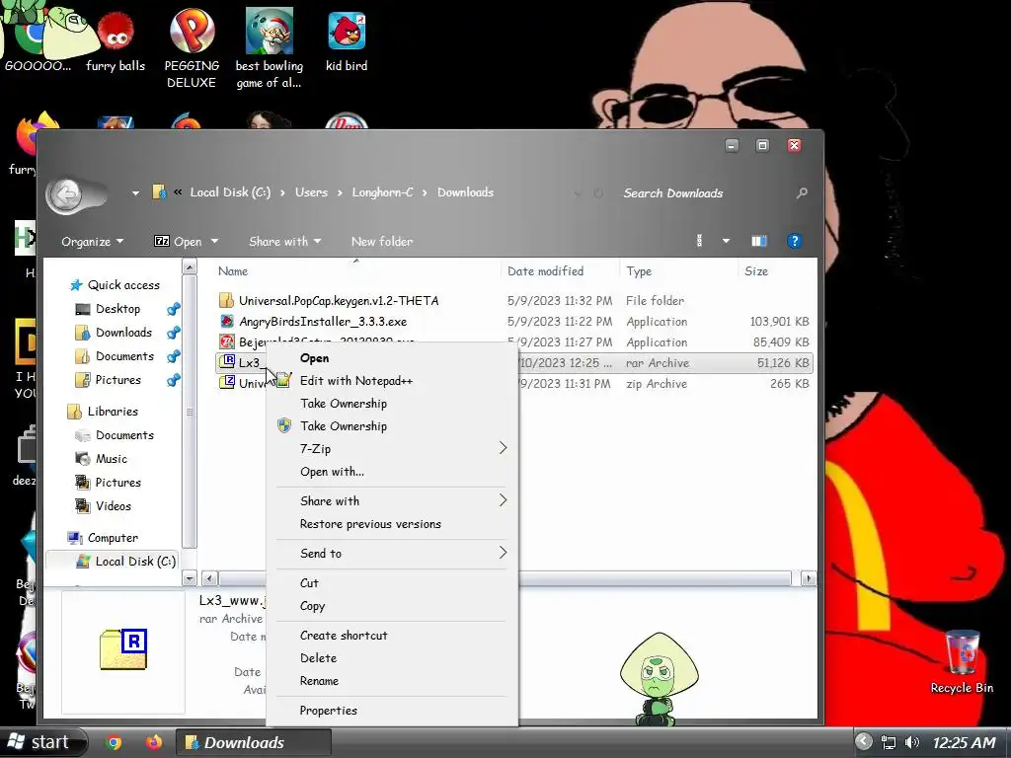Show hidden tray icons arrow

click(863, 742)
